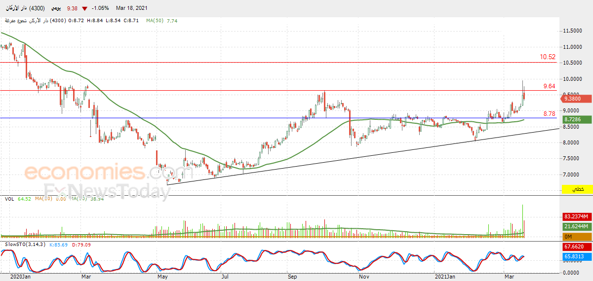The height and width of the screenshot is (281, 593).
Task: Click the green 8.7286 moving average tag
Action: tap(577, 120)
